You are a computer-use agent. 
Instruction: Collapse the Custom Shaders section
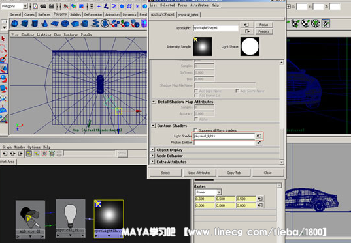[x=153, y=126]
